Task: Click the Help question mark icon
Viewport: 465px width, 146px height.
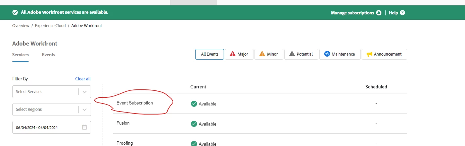Action: tap(403, 13)
